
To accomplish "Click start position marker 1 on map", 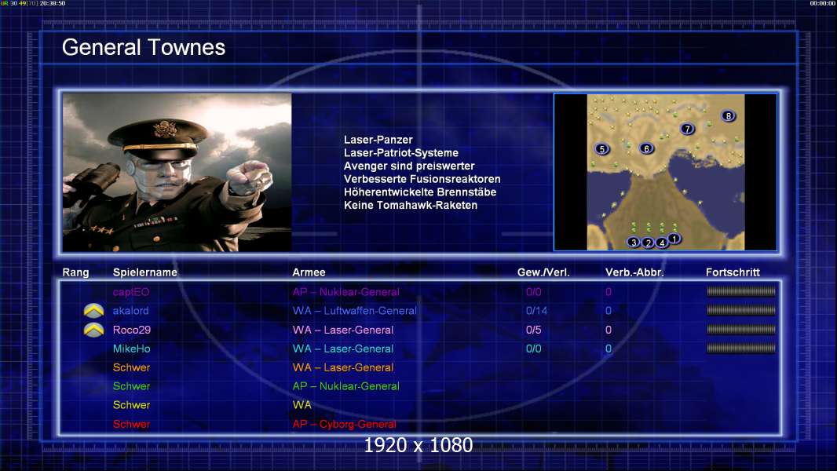I will tap(674, 239).
